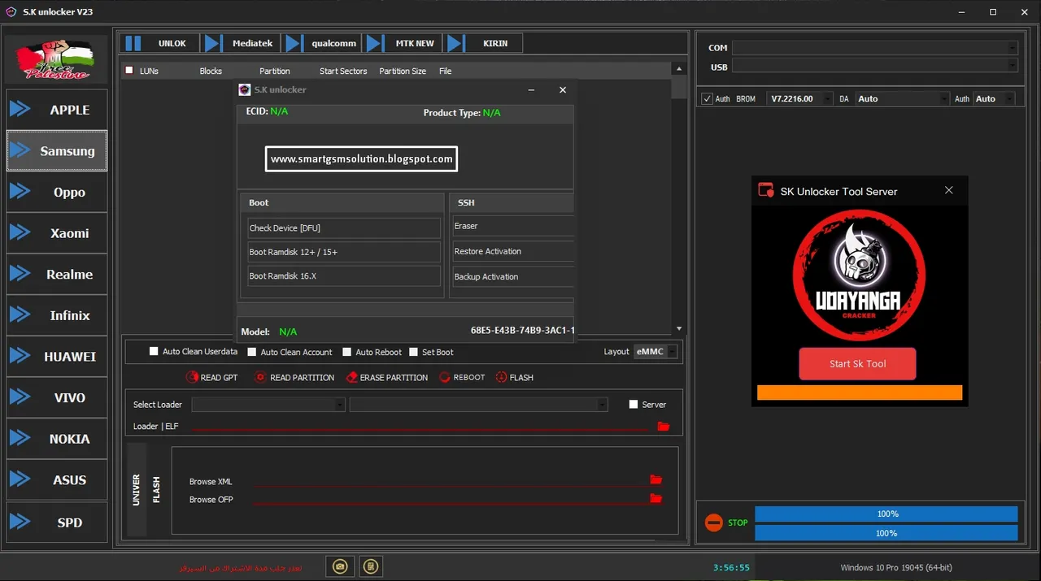The height and width of the screenshot is (581, 1041).
Task: Open the BROM version V7.2216.00 dropdown
Action: [799, 98]
